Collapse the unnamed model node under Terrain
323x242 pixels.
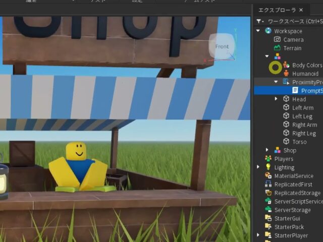267,56
